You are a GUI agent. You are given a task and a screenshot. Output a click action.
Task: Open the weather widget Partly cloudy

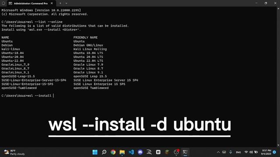(x=14, y=152)
